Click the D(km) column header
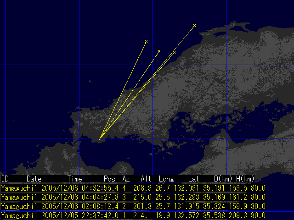This screenshot has width=294, height=220. [223, 179]
